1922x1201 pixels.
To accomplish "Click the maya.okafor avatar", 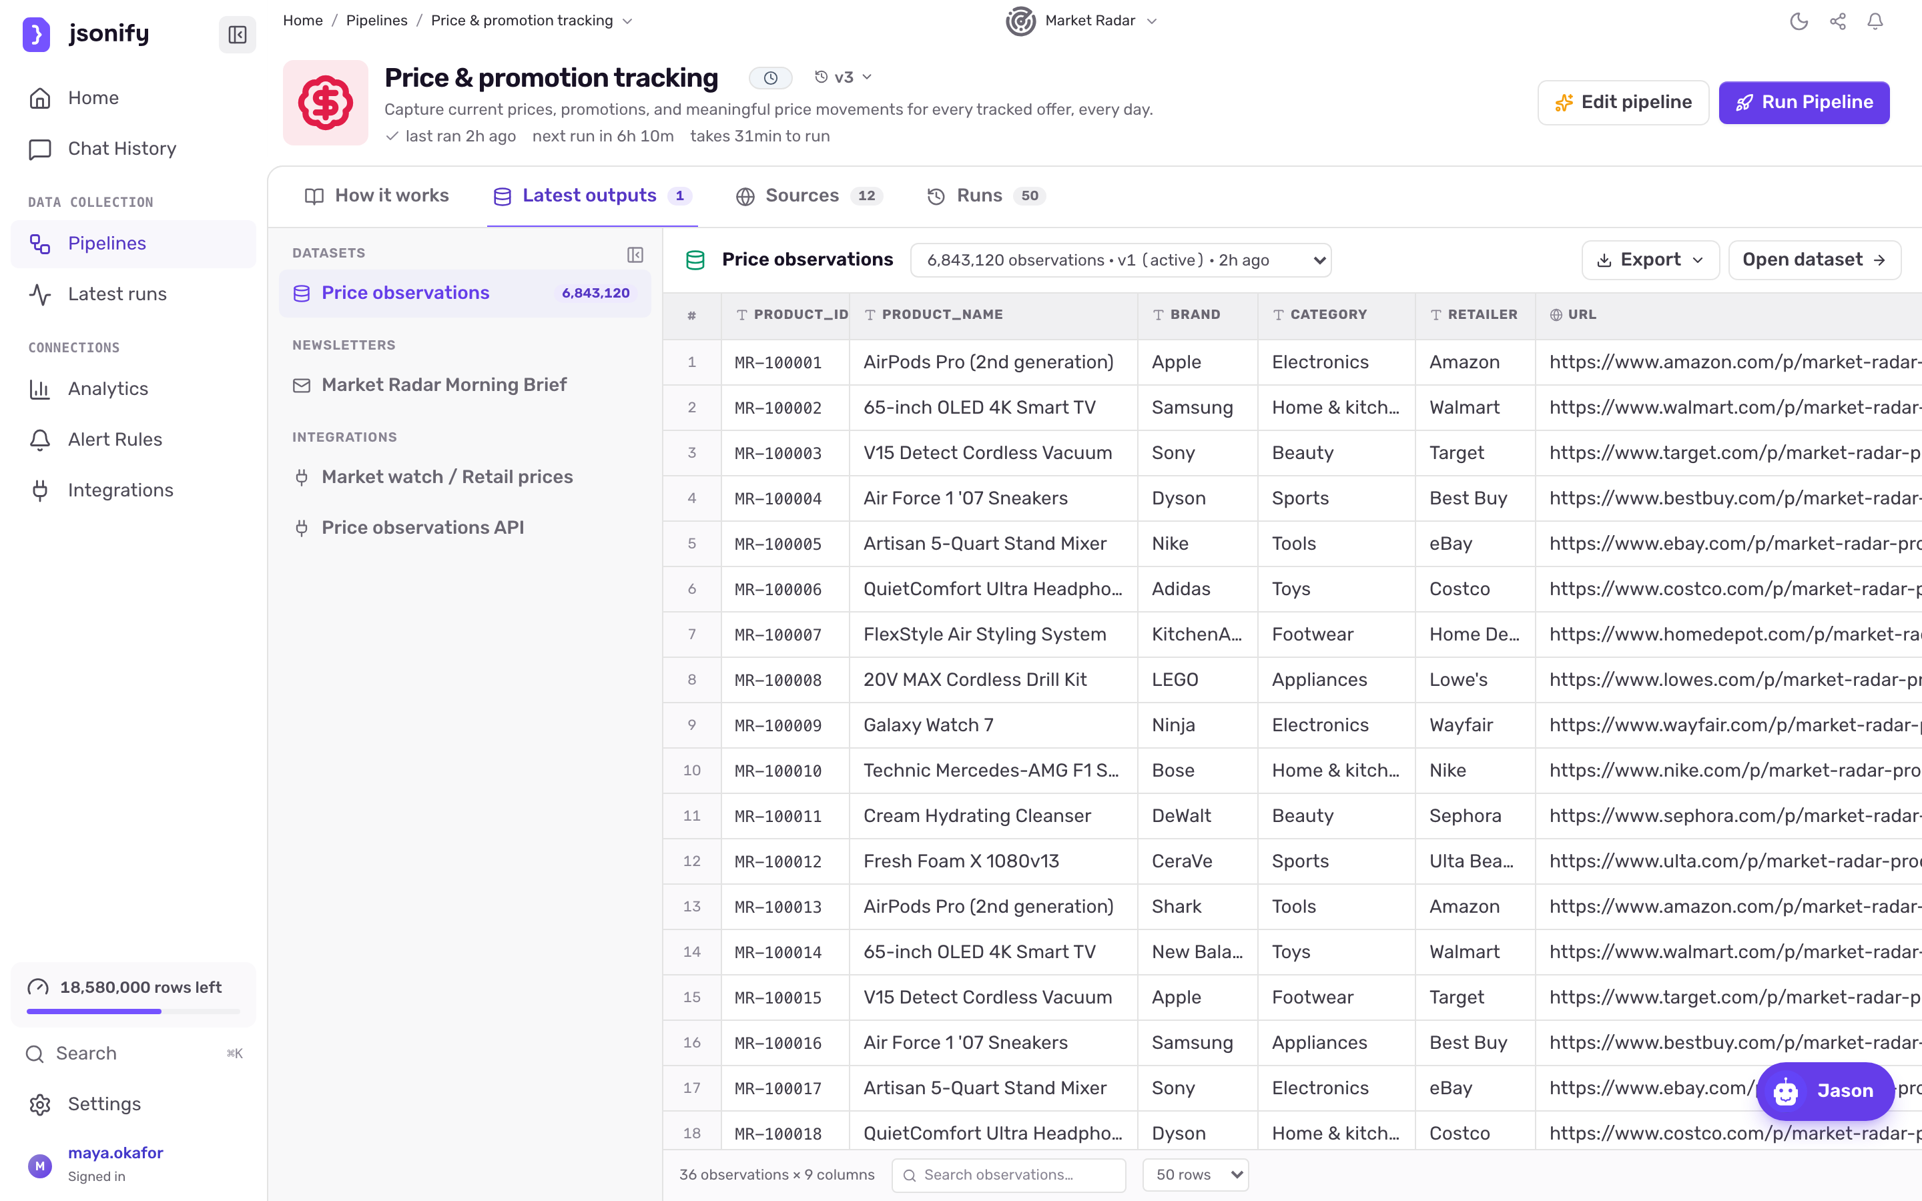I will coord(40,1166).
